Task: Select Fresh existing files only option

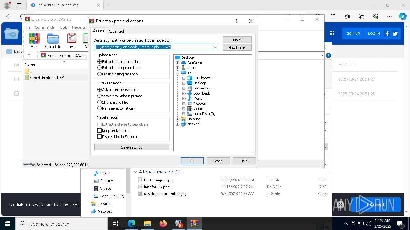Action: tap(118, 74)
